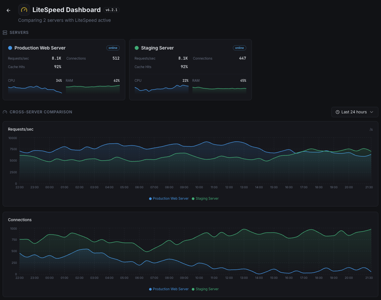The height and width of the screenshot is (300, 381).
Task: Click the CPU sparkline on Production Web Server
Action: pos(35,89)
